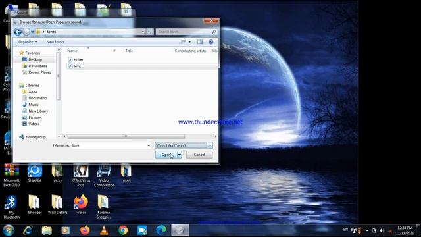Launch Firefox from the taskbar
This screenshot has width=421, height=237.
click(x=85, y=230)
